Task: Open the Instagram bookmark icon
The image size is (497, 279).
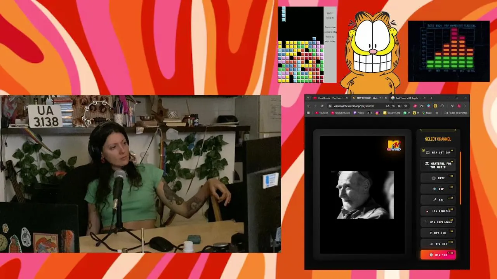Action: tap(377, 113)
